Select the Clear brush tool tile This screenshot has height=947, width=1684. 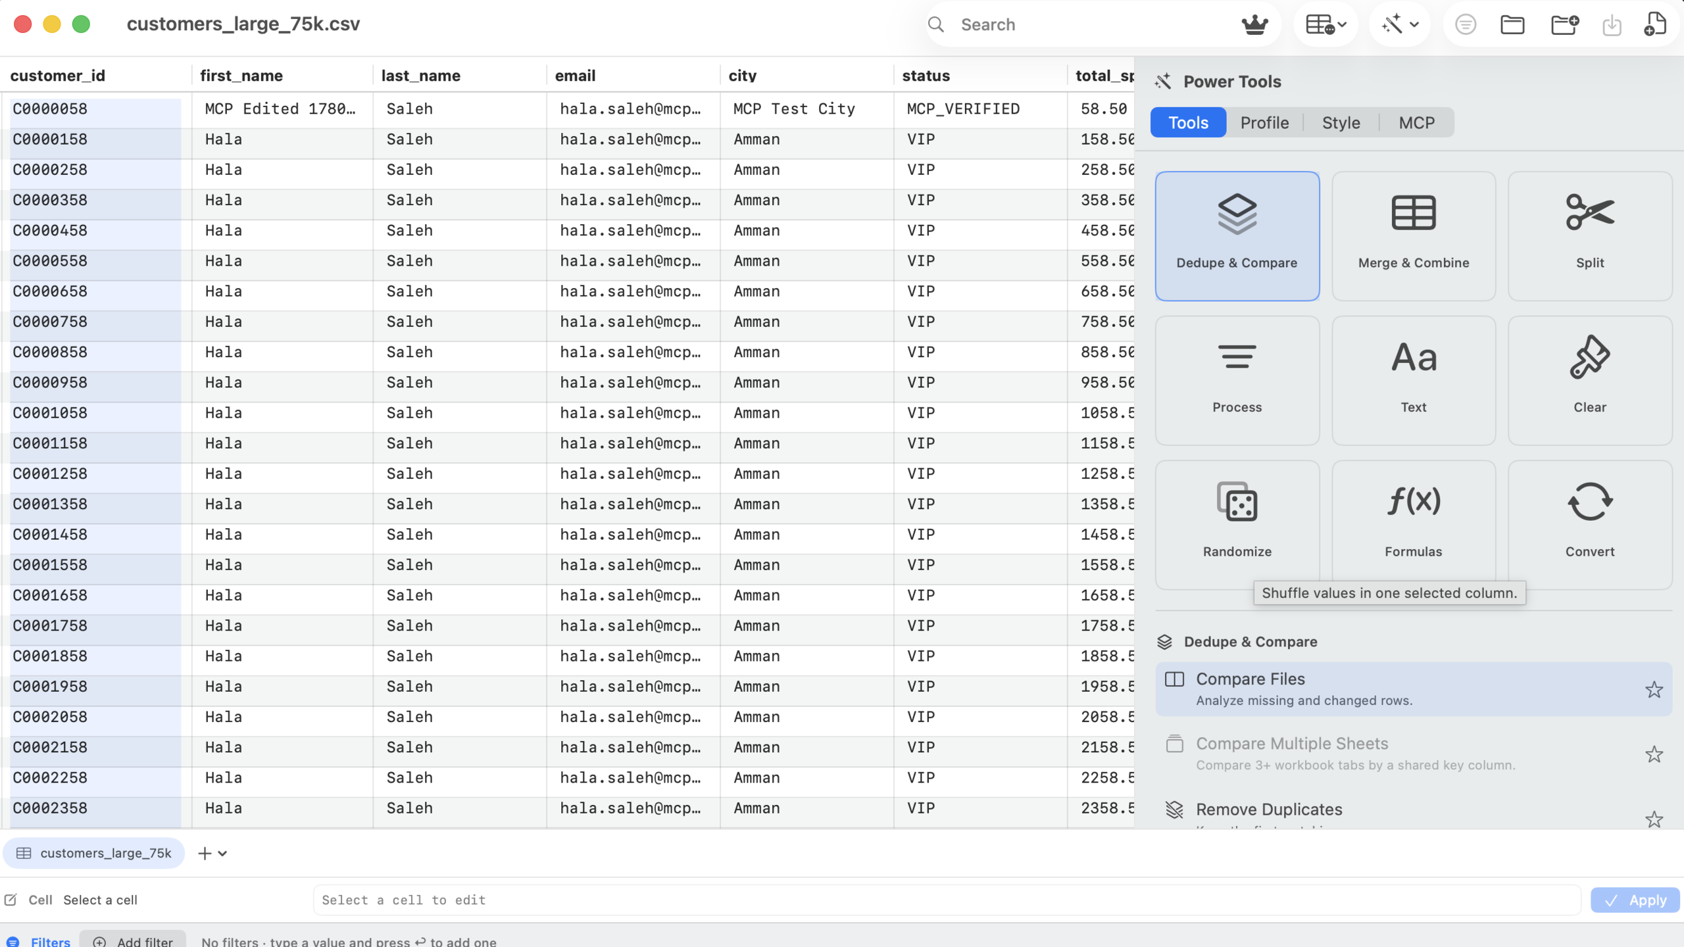[x=1589, y=380]
